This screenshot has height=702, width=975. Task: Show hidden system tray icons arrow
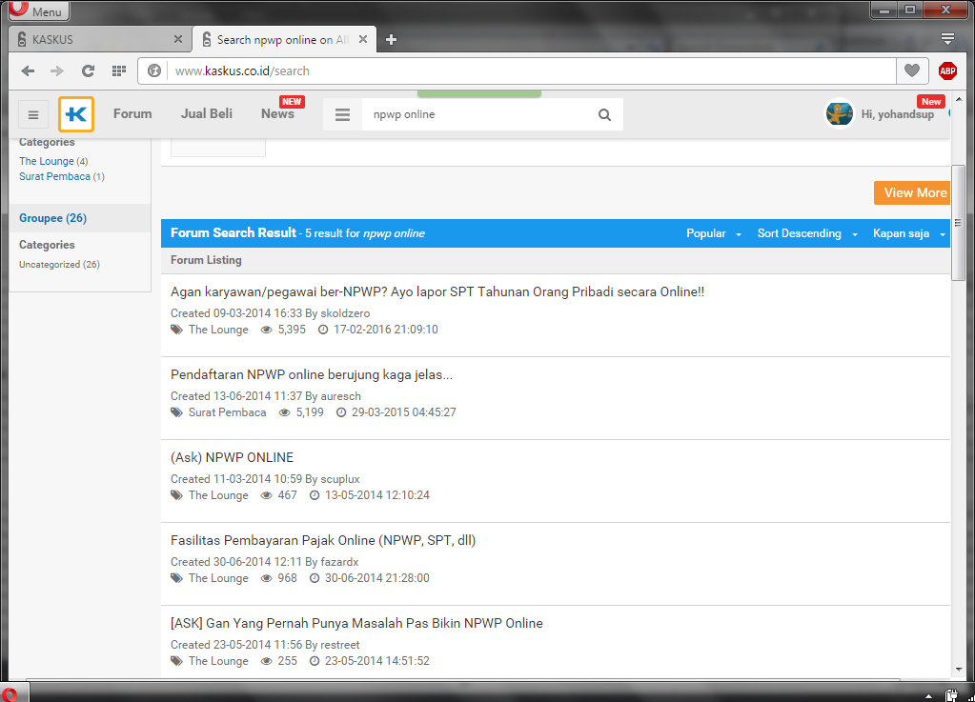click(928, 695)
